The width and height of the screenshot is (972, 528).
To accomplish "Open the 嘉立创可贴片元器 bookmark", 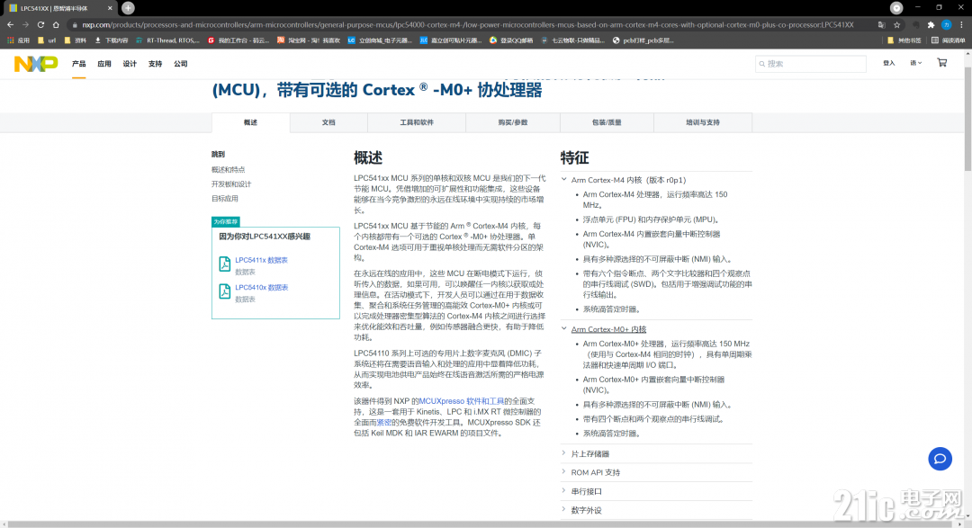I will [451, 40].
